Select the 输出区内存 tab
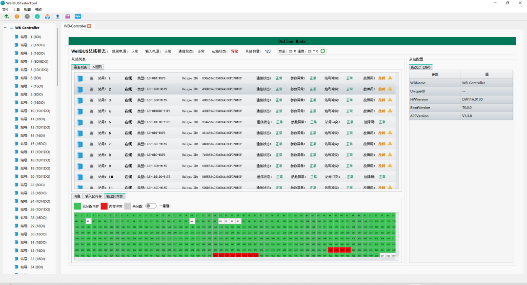 tap(115, 196)
